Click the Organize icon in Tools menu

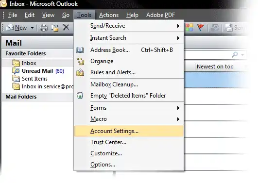tap(81, 61)
